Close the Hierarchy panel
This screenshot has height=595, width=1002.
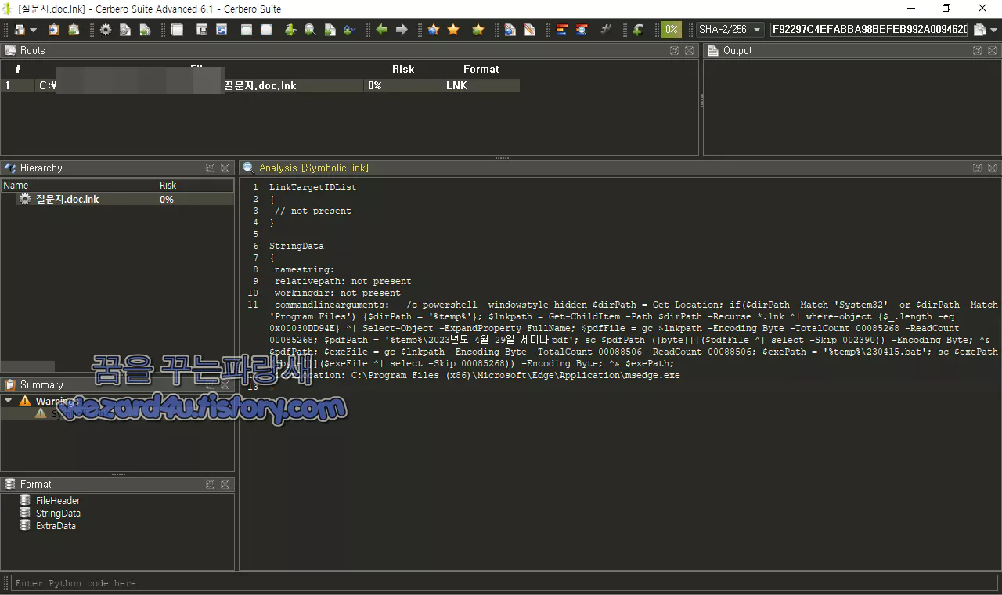pyautogui.click(x=225, y=168)
